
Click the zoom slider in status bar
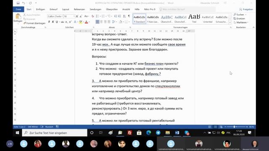236,127
